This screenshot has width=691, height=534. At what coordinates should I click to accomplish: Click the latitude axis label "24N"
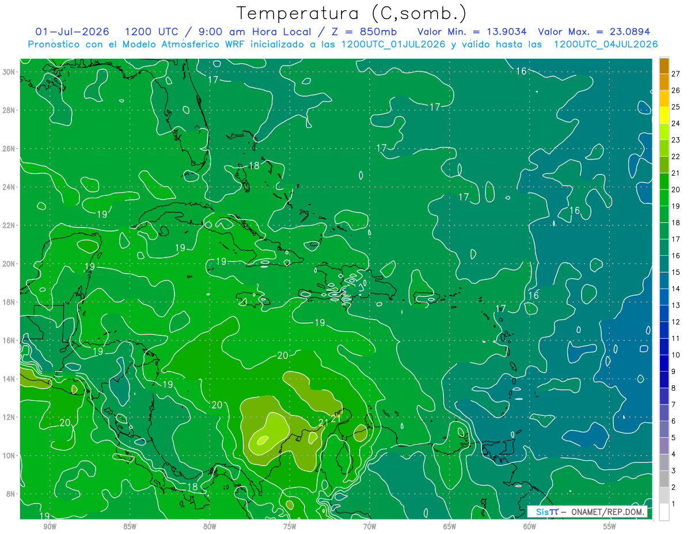point(8,187)
